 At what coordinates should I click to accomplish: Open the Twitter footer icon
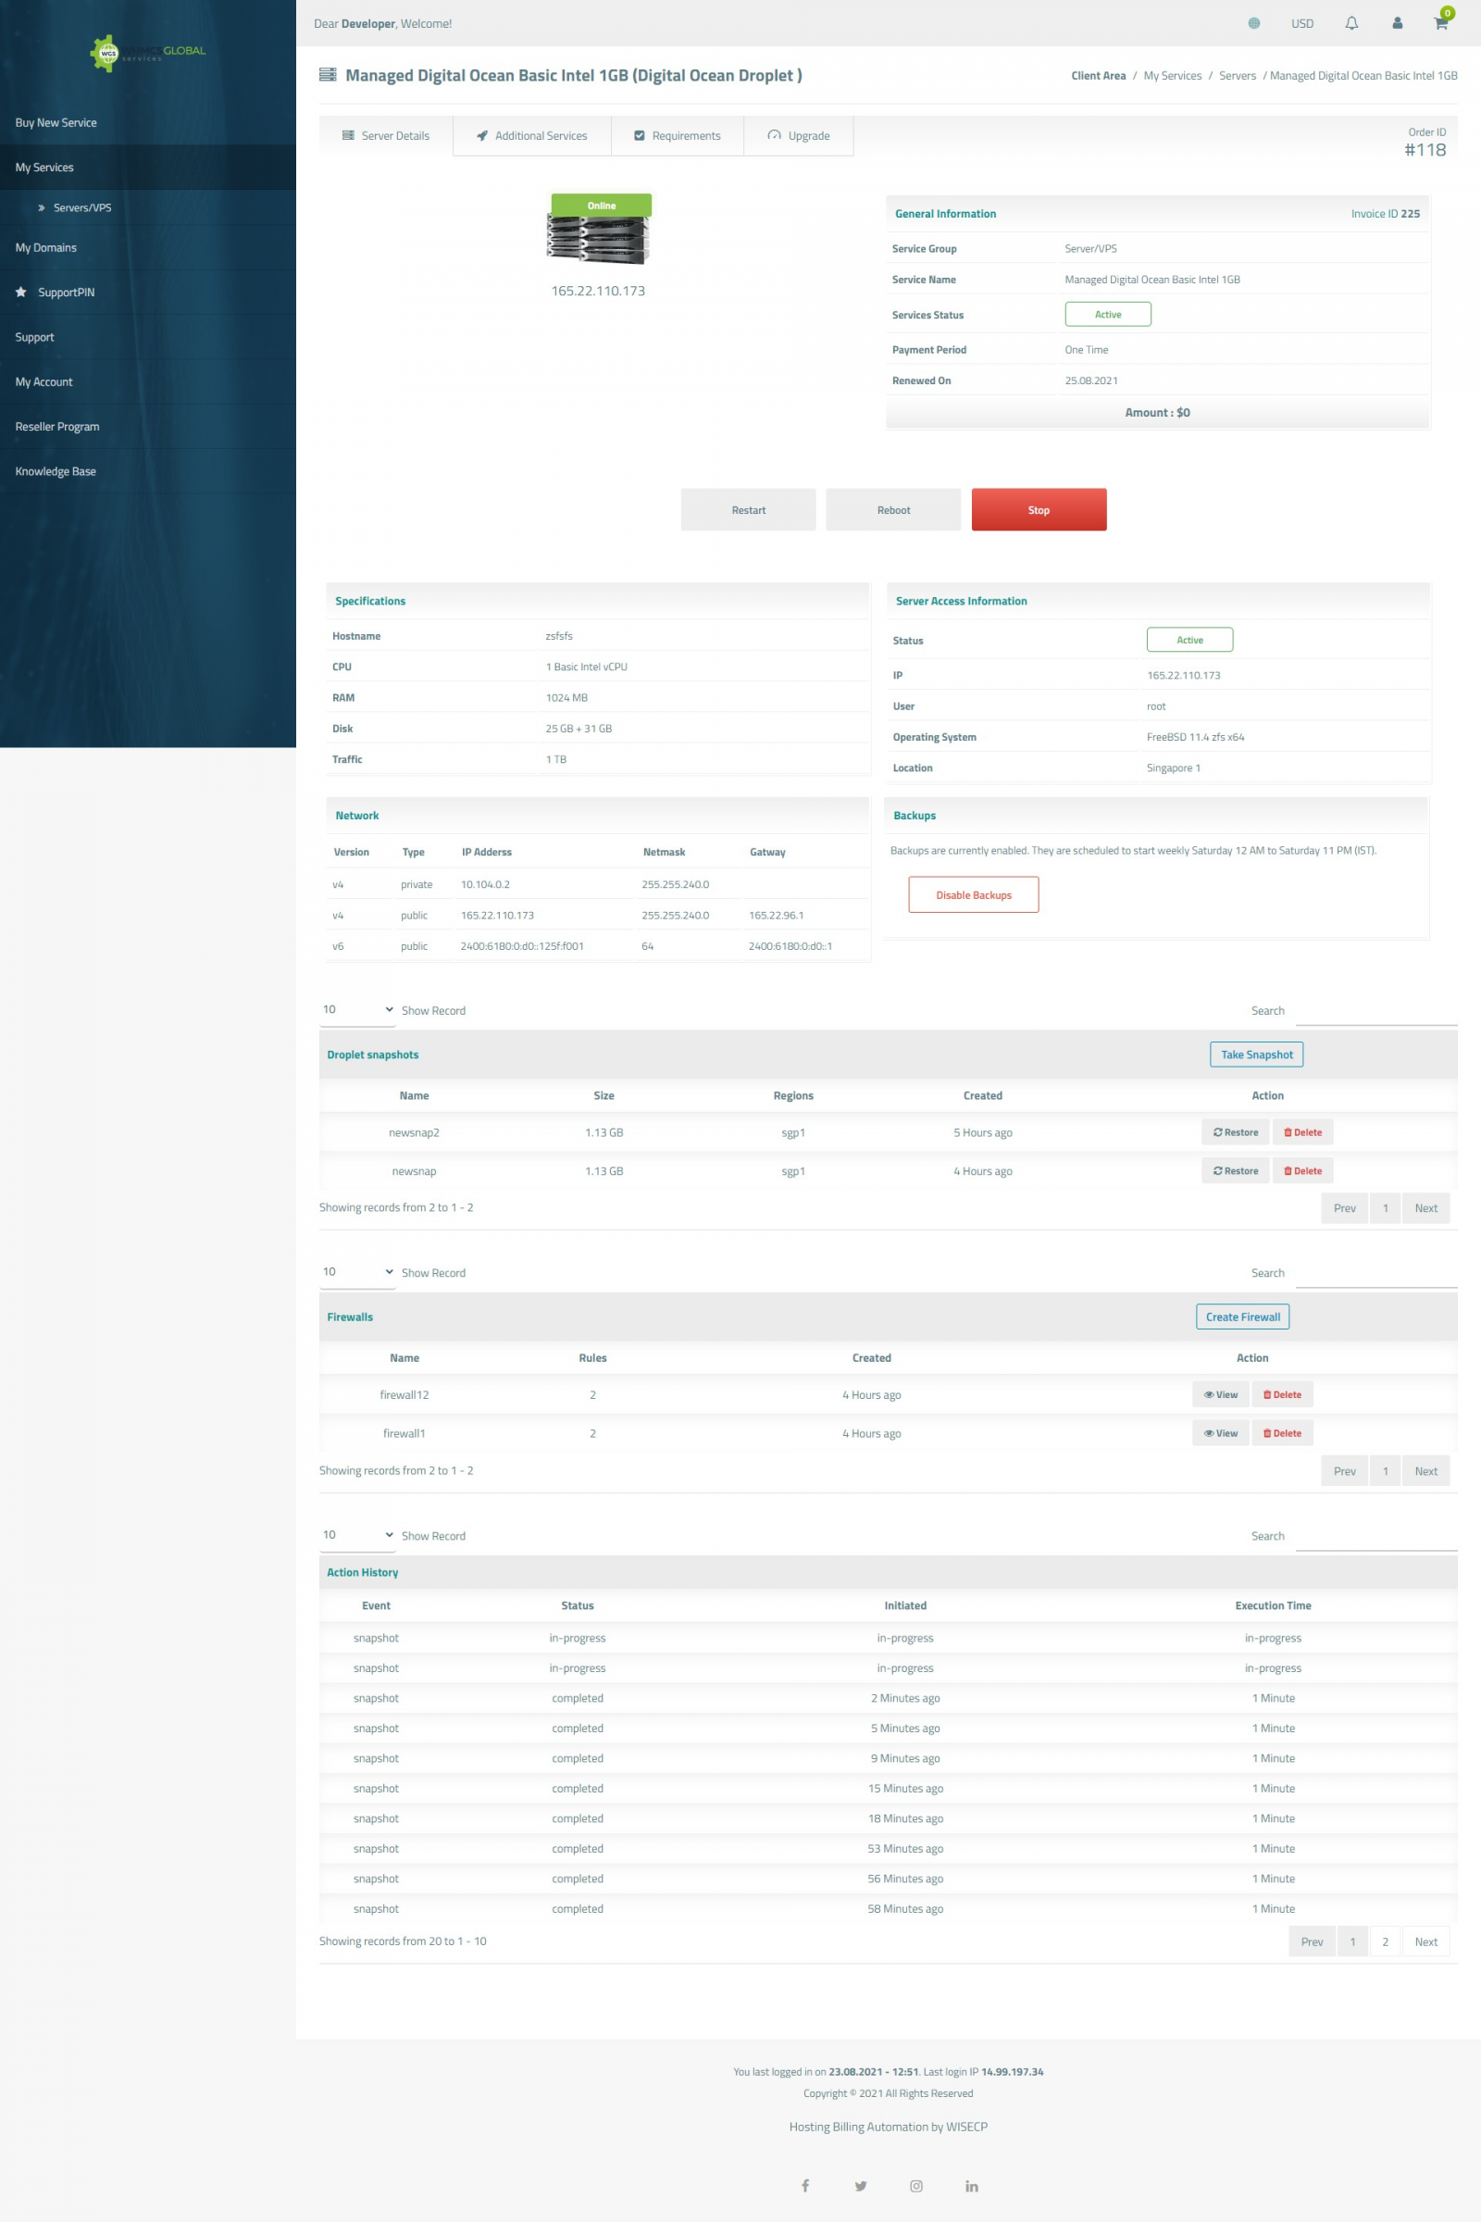[861, 2185]
